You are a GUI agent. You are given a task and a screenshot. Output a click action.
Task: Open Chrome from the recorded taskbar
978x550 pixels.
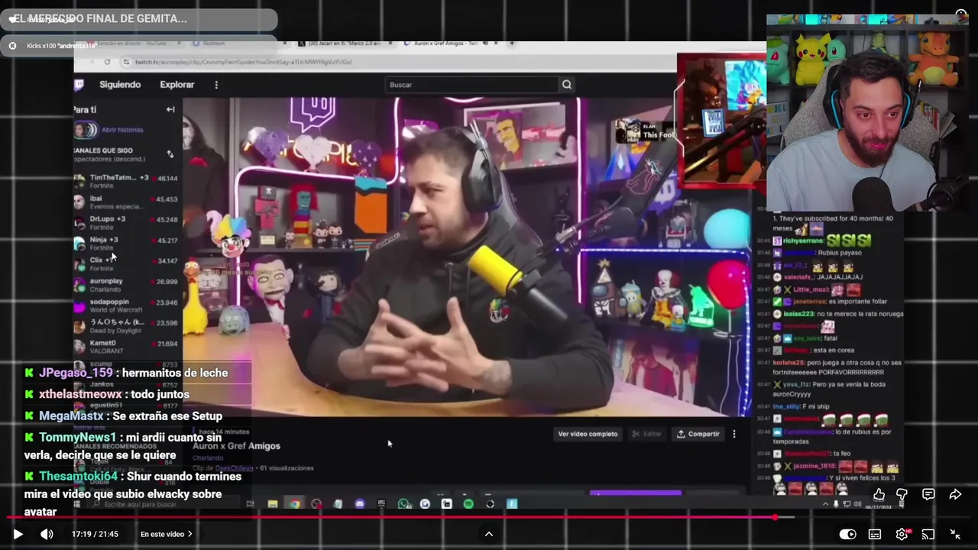pyautogui.click(x=295, y=504)
